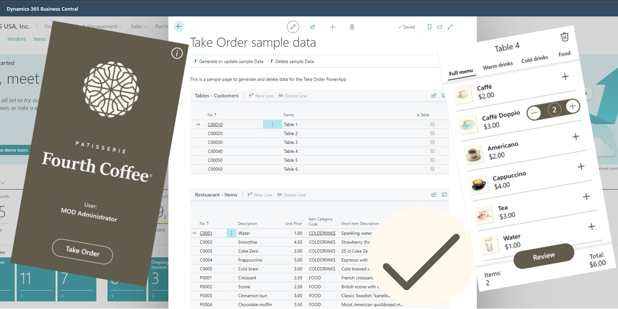
Task: Click the back arrow on the page
Action: point(179,27)
